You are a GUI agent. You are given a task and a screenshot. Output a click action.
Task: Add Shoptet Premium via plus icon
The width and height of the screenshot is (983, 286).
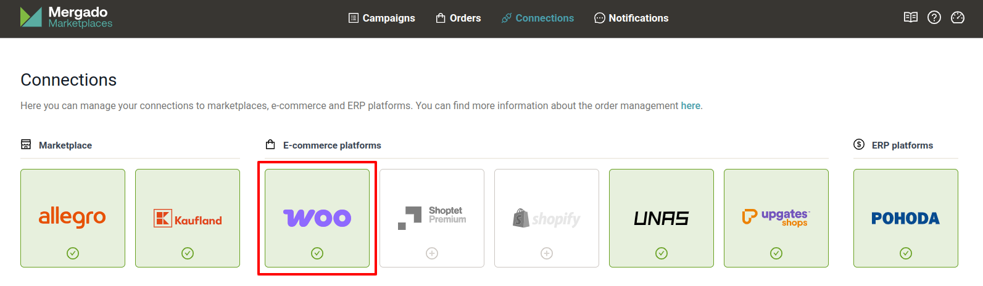[432, 253]
